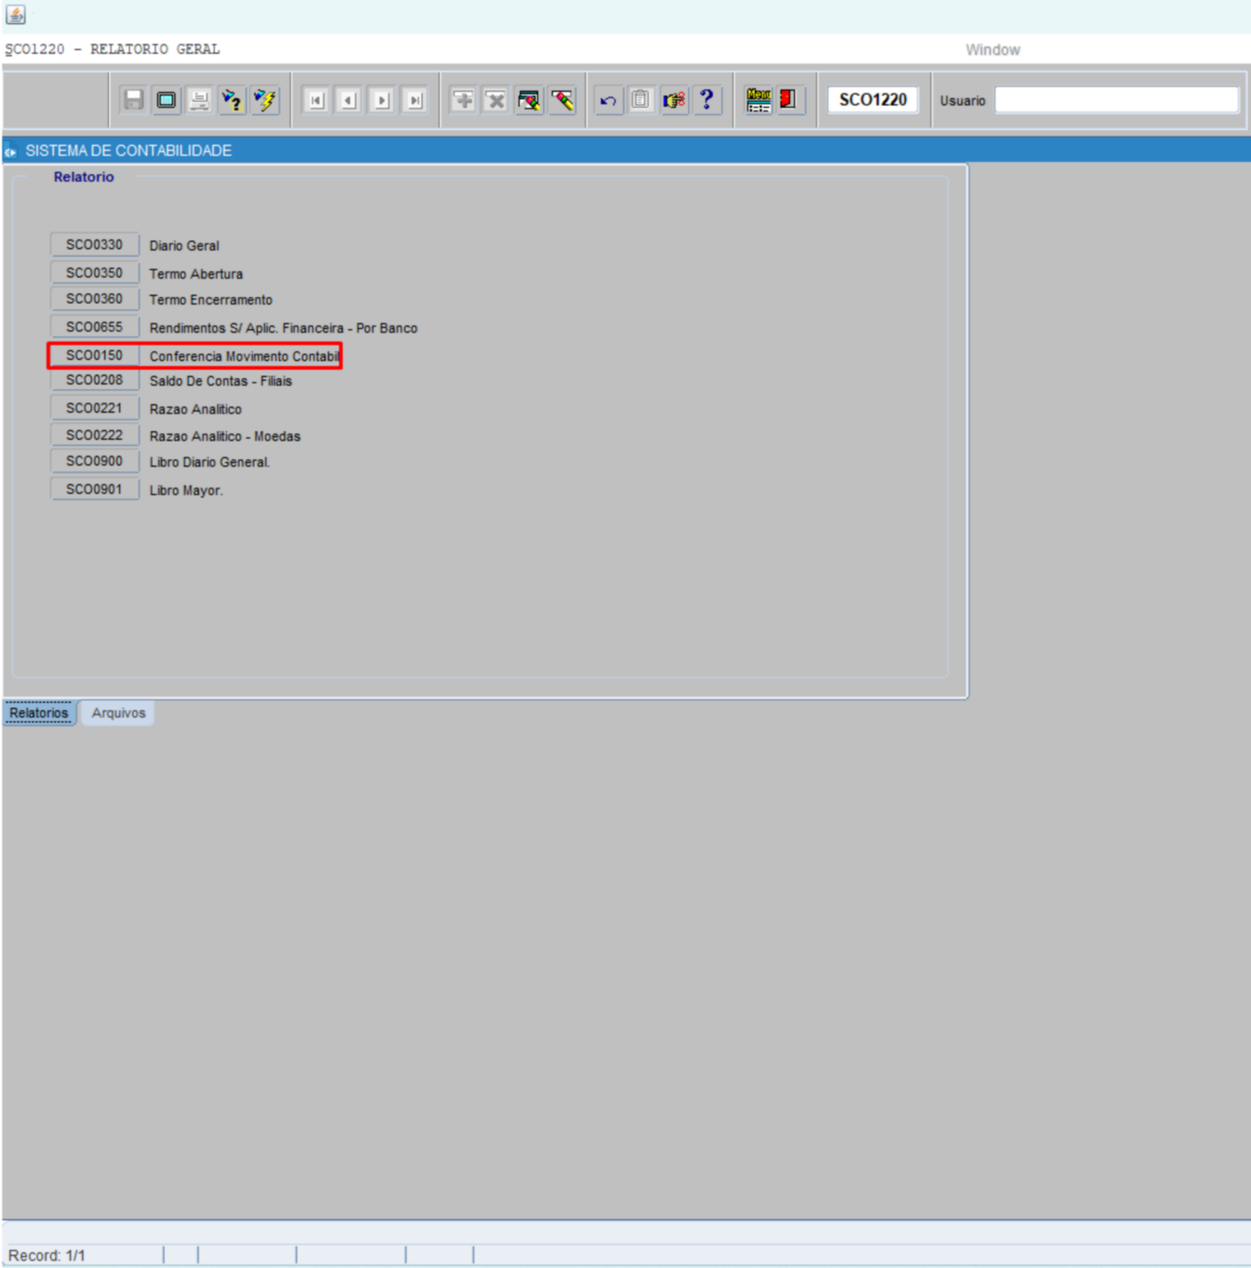The width and height of the screenshot is (1251, 1268).
Task: Open the yellow Menu icon
Action: coord(757,100)
